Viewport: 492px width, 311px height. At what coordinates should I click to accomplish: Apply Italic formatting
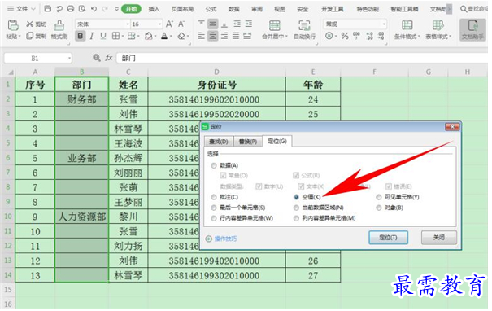(92, 36)
